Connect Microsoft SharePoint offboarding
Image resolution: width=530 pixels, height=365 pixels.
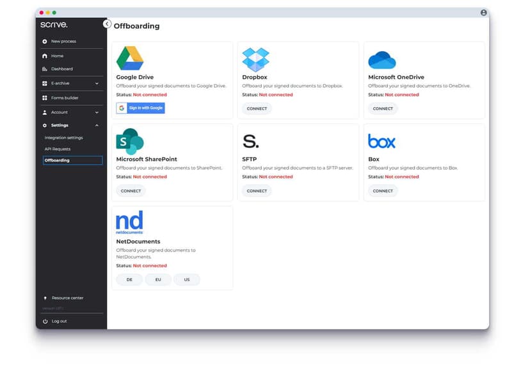coord(131,191)
